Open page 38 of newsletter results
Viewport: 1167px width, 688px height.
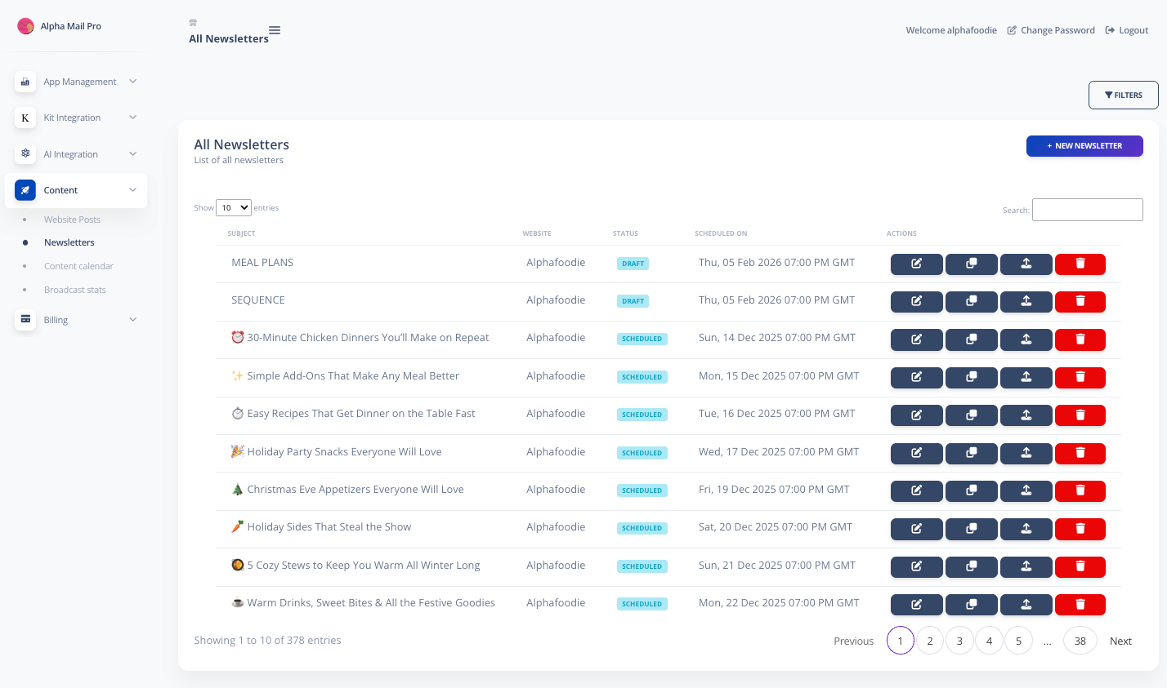pyautogui.click(x=1080, y=641)
